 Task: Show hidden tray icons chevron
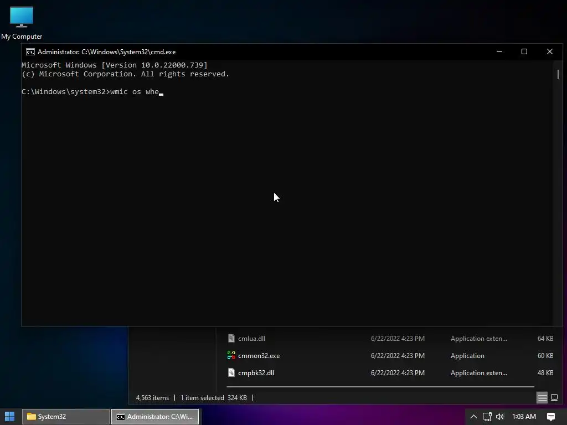tap(473, 416)
